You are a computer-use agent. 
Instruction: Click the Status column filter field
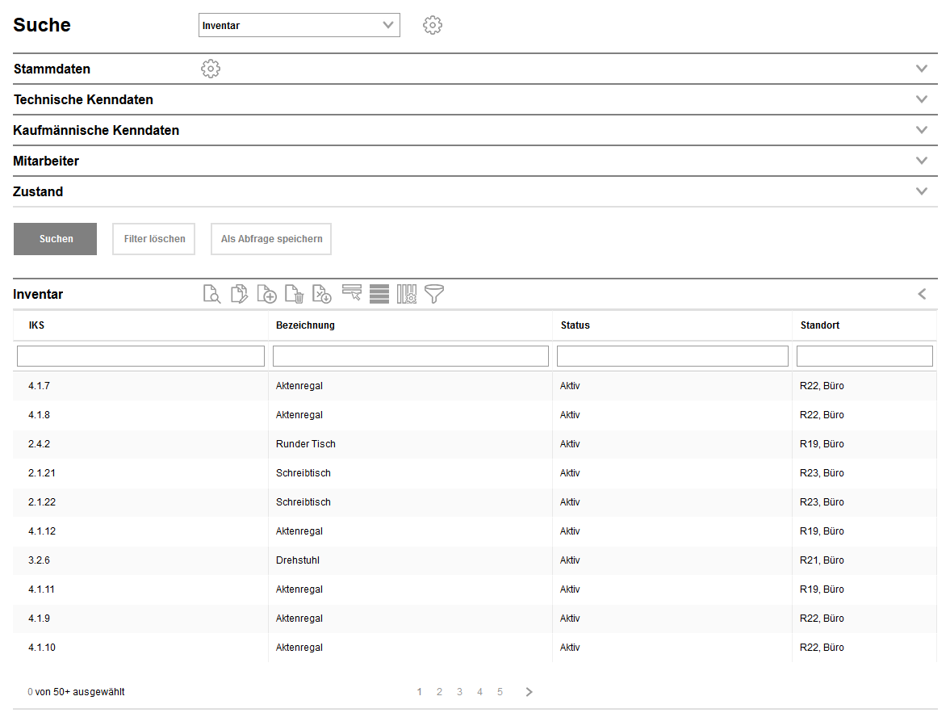point(672,356)
